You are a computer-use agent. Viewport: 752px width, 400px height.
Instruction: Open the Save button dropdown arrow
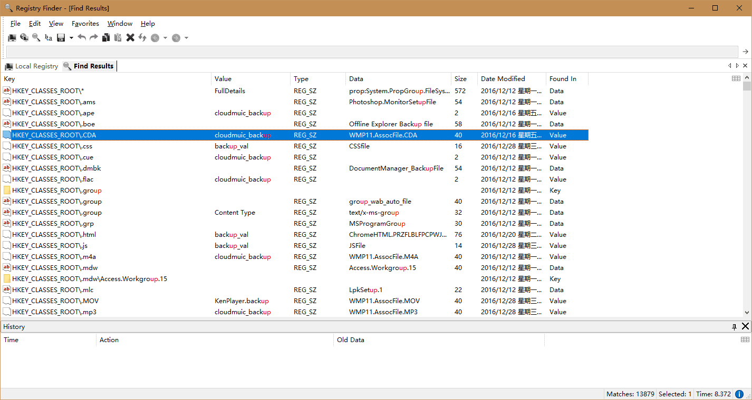click(71, 37)
